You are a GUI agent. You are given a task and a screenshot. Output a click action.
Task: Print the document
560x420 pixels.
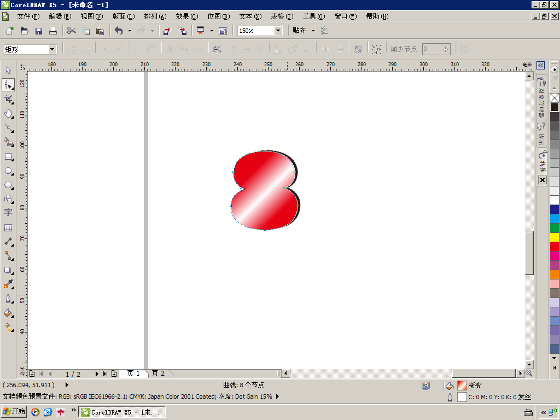coord(53,31)
